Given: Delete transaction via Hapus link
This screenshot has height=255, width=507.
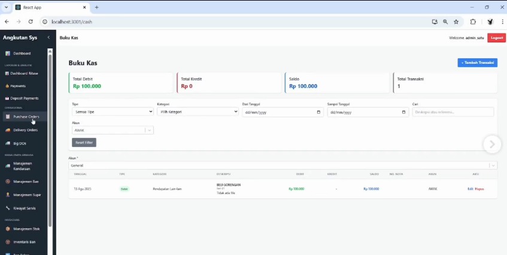Looking at the screenshot, I should pos(479,189).
